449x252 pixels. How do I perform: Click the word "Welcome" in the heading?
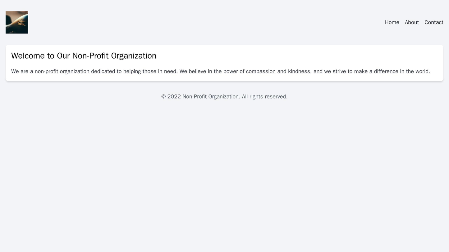tap(28, 56)
